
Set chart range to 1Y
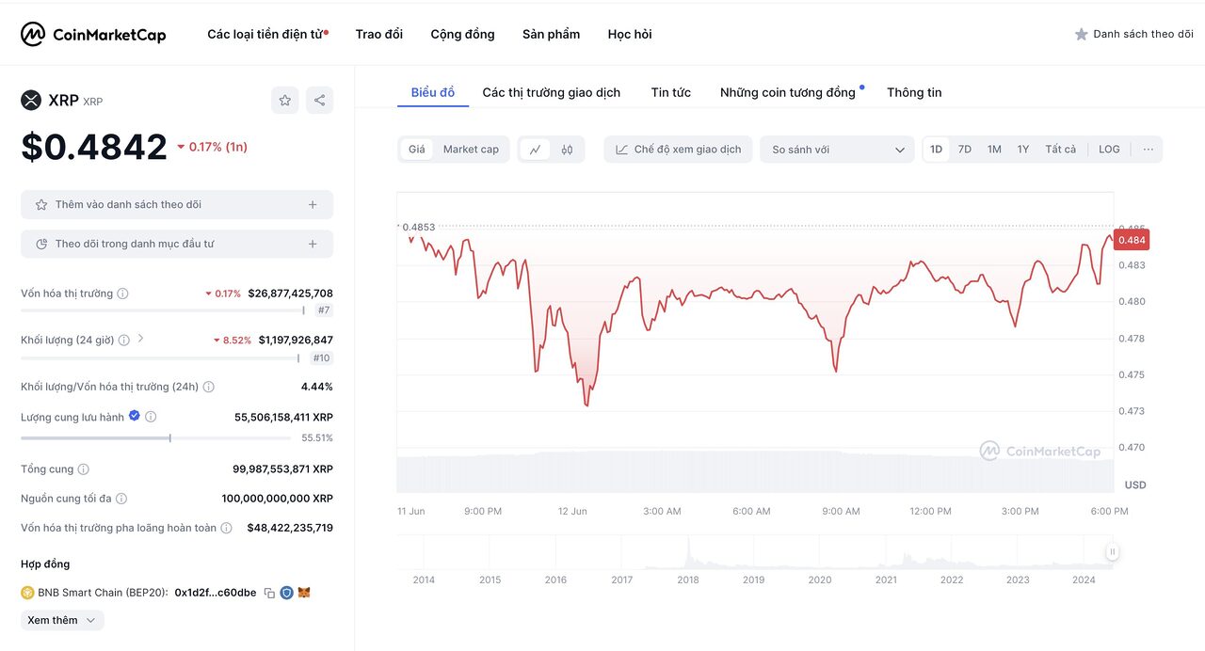pos(1023,150)
